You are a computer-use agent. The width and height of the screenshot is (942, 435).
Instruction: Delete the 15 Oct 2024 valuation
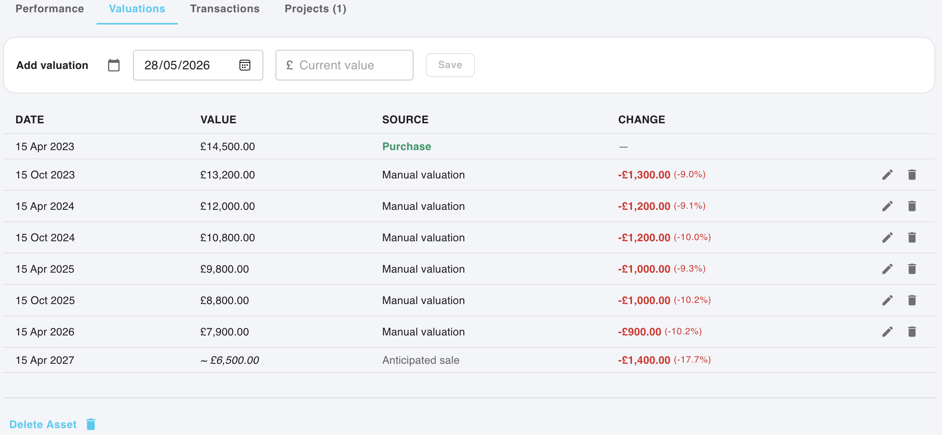[x=912, y=238]
